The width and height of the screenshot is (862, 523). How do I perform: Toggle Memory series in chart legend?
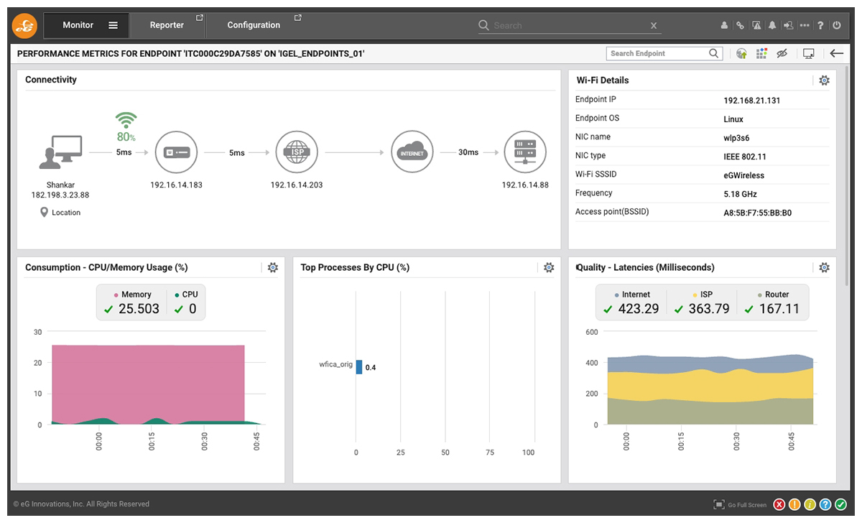pos(131,295)
